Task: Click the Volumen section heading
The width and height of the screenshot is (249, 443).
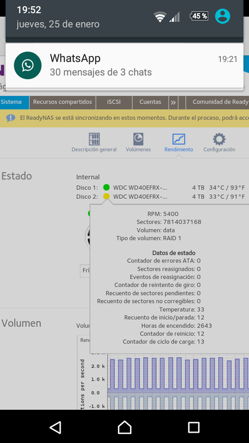Action: click(x=21, y=323)
